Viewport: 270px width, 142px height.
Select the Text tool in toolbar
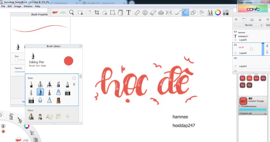point(128,12)
